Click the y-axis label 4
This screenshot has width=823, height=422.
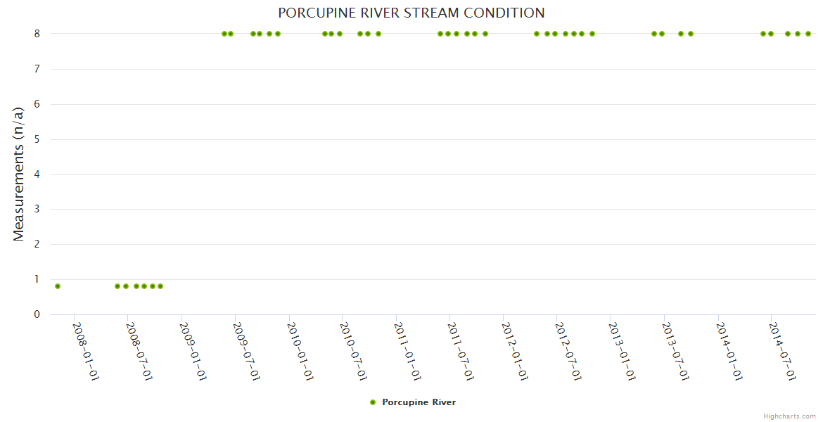37,174
